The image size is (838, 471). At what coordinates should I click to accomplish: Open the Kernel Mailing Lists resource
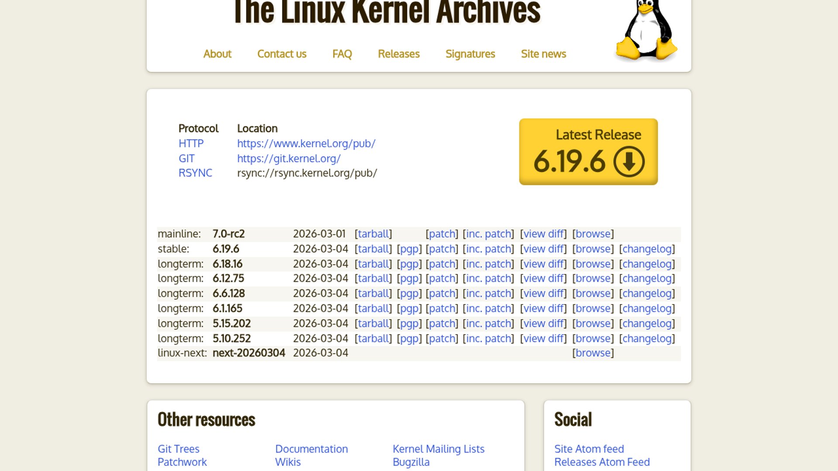tap(438, 449)
